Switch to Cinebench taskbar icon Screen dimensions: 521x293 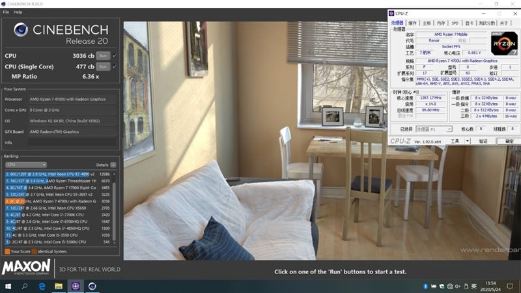tap(92, 286)
